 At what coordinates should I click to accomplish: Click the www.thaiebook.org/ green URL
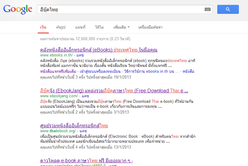(58, 131)
